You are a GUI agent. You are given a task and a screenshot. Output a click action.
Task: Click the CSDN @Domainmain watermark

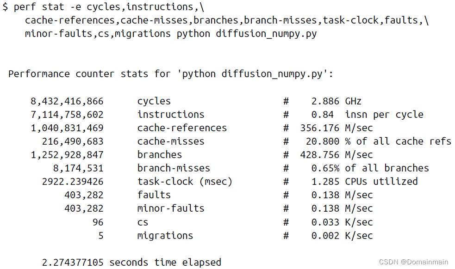pos(413,262)
